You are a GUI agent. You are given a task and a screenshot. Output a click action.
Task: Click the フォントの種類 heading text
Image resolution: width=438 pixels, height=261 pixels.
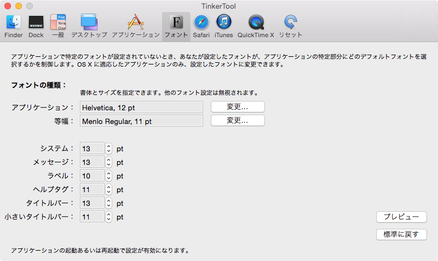click(x=38, y=85)
